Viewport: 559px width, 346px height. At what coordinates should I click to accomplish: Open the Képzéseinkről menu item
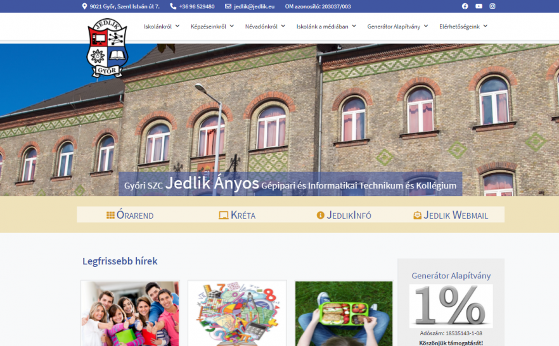pos(208,27)
